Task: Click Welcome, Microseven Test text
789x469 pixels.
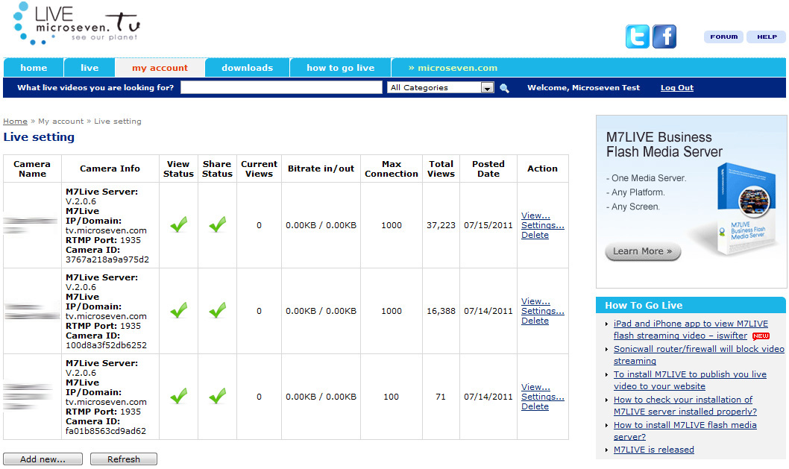Action: click(583, 87)
